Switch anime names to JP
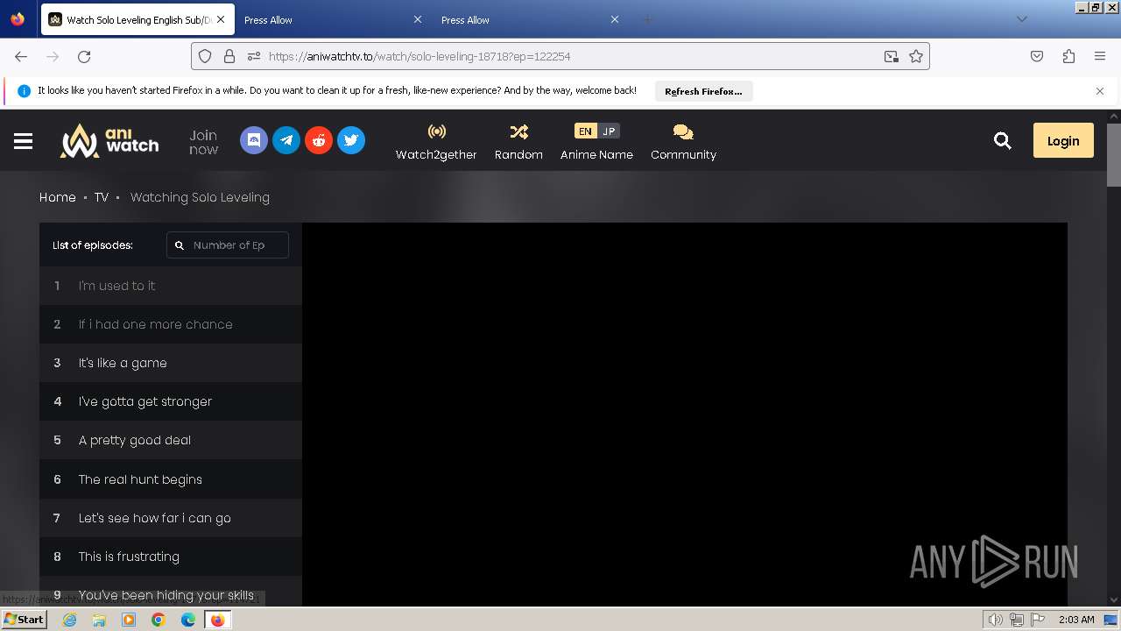This screenshot has width=1121, height=631. (610, 131)
